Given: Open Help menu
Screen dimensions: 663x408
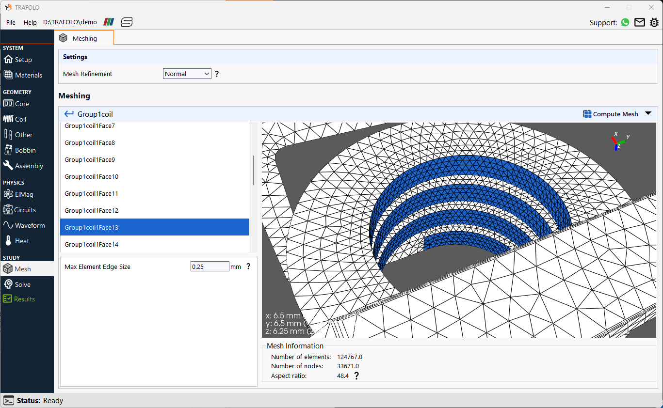Looking at the screenshot, I should [x=30, y=22].
